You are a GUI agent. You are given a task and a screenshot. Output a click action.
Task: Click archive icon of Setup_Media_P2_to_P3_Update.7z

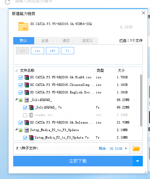point(31,137)
